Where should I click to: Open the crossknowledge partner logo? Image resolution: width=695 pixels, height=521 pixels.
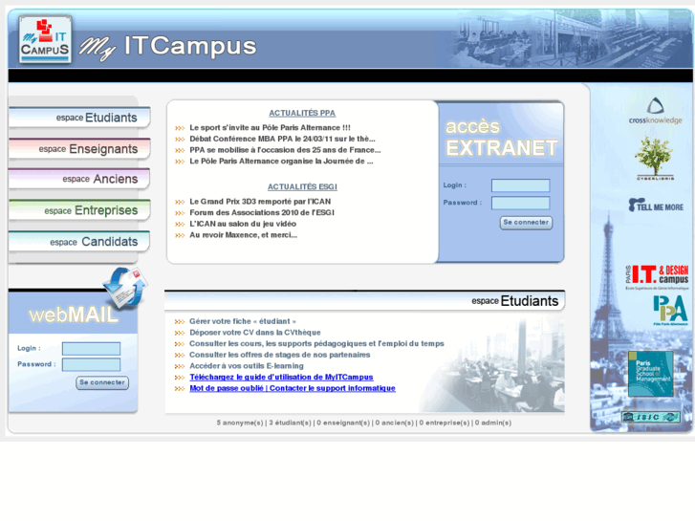(655, 111)
